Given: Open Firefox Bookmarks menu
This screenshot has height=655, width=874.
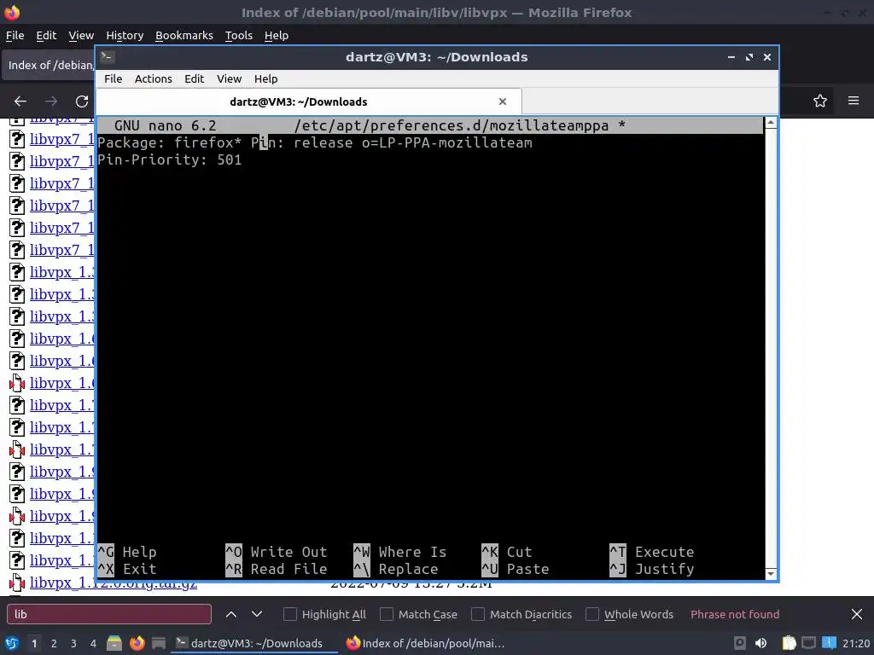Looking at the screenshot, I should click(x=184, y=35).
